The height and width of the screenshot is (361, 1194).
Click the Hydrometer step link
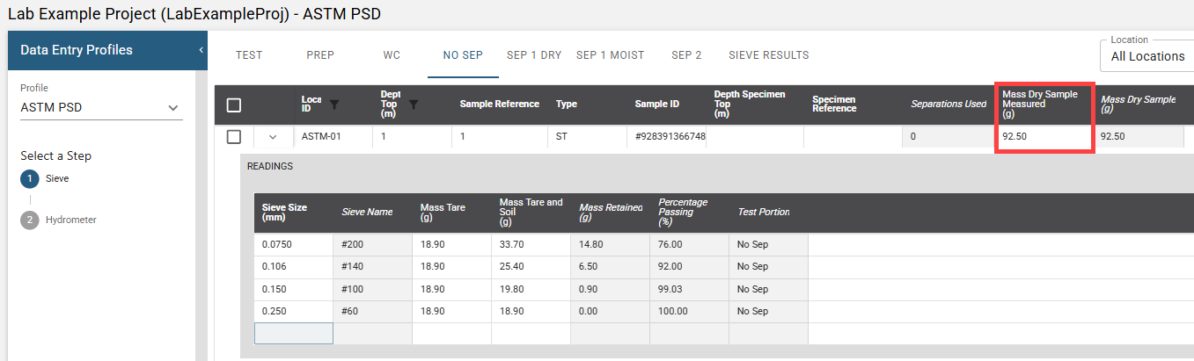(71, 220)
